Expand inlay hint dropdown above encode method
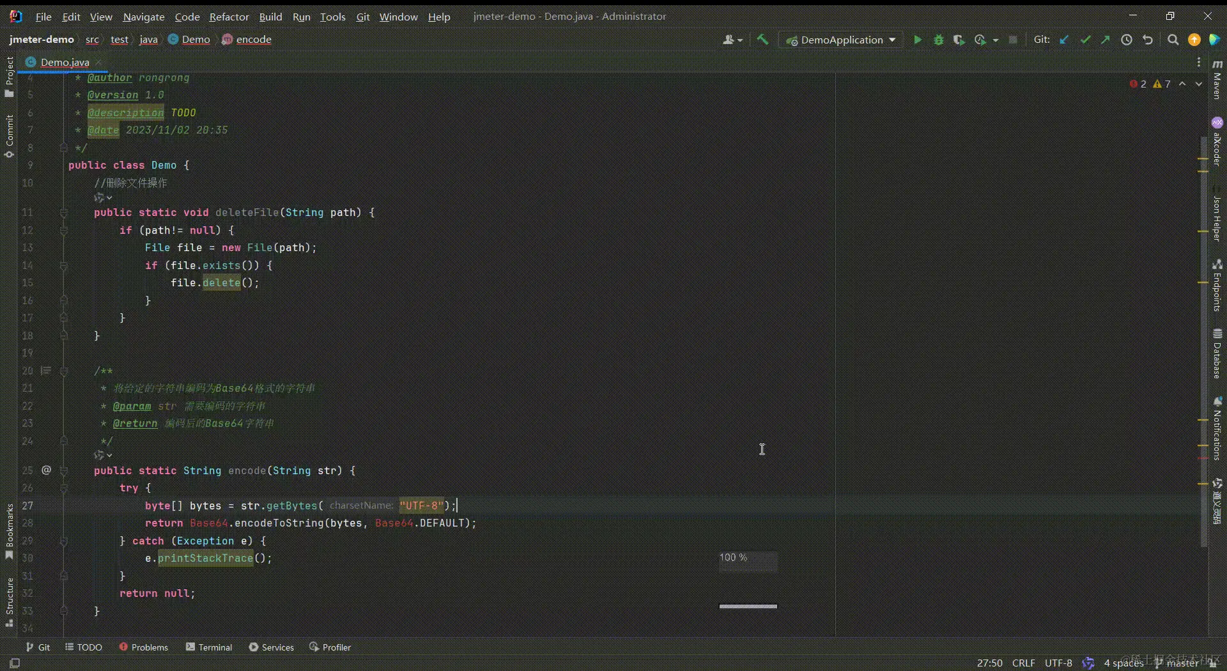The image size is (1227, 671). pos(103,455)
